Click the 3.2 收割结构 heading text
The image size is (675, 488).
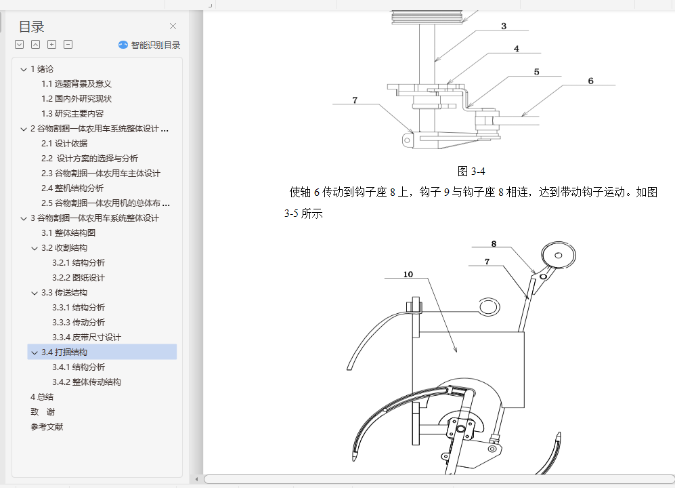click(x=64, y=248)
